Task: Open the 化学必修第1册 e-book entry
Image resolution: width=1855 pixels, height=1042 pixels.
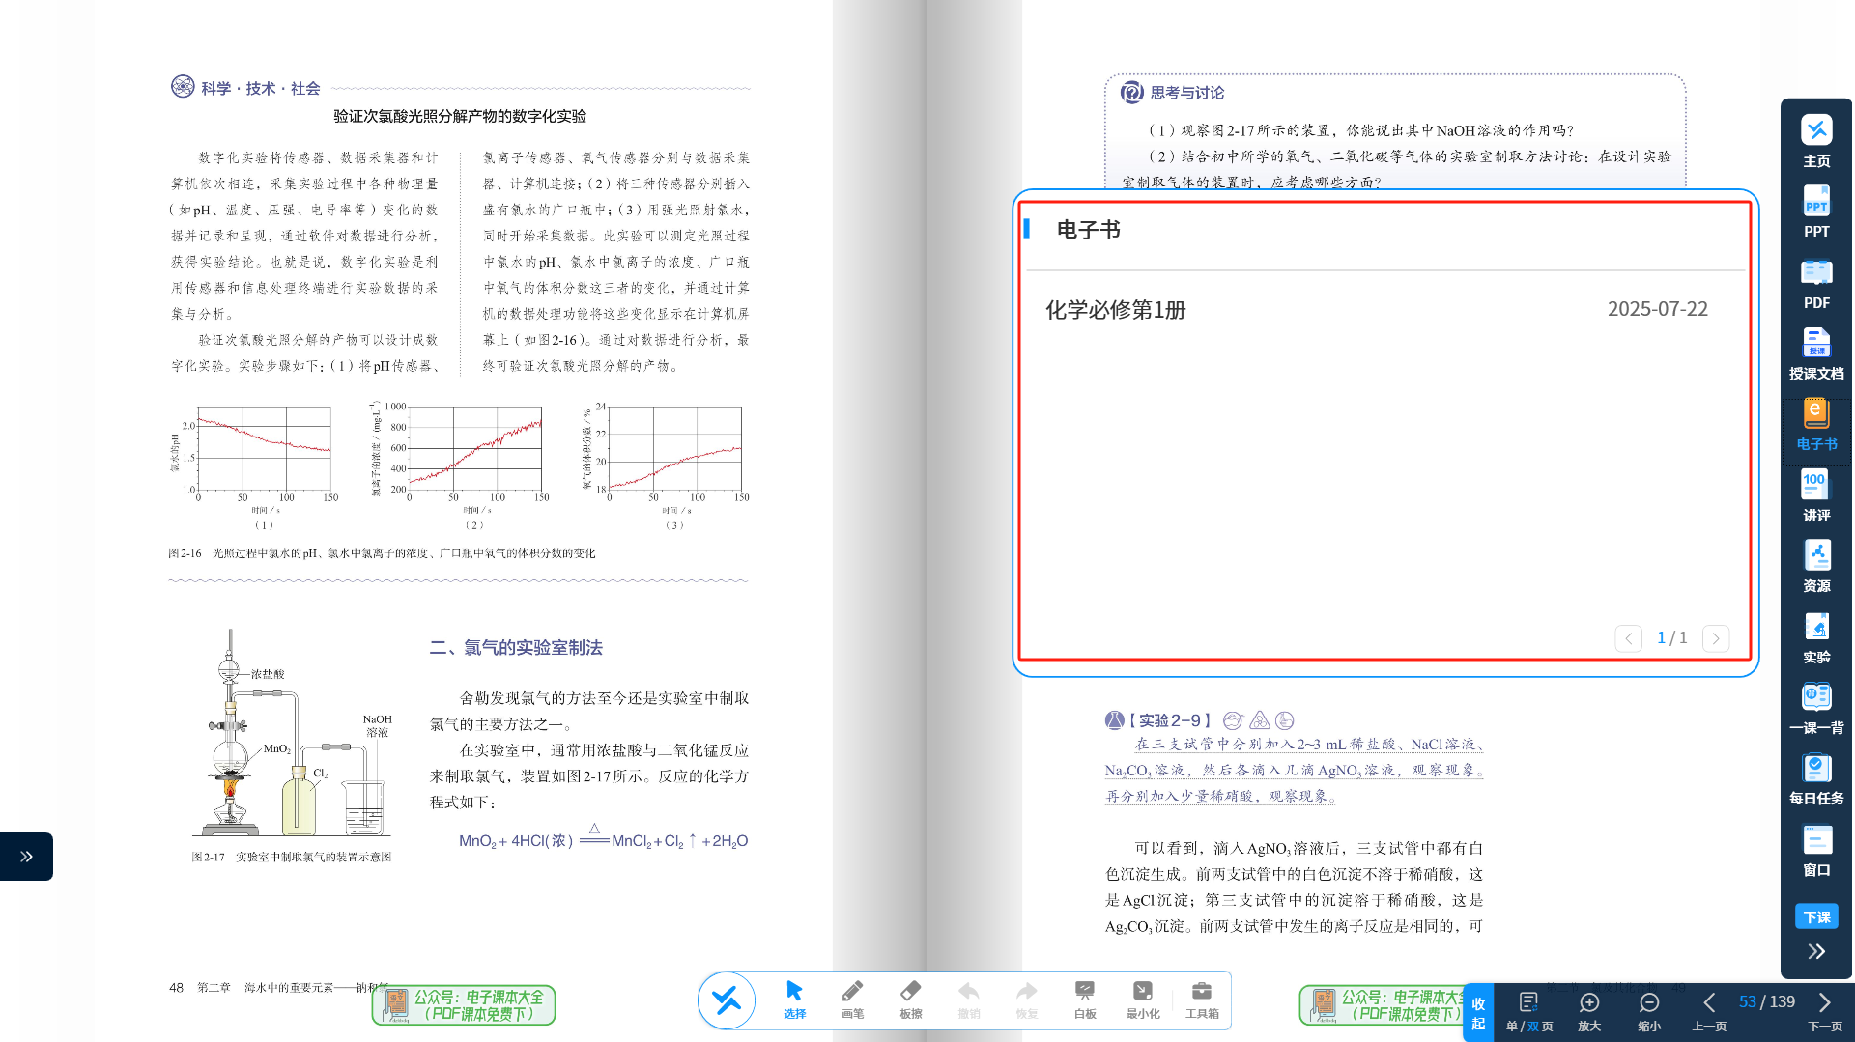Action: click(x=1115, y=310)
